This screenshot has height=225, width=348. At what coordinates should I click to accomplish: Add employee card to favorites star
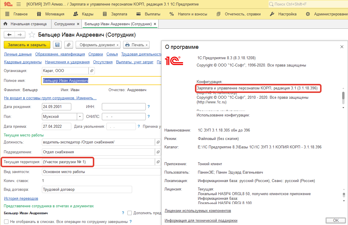tap(32, 35)
